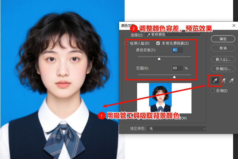Click the range percentage field showing 69

pos(177,68)
